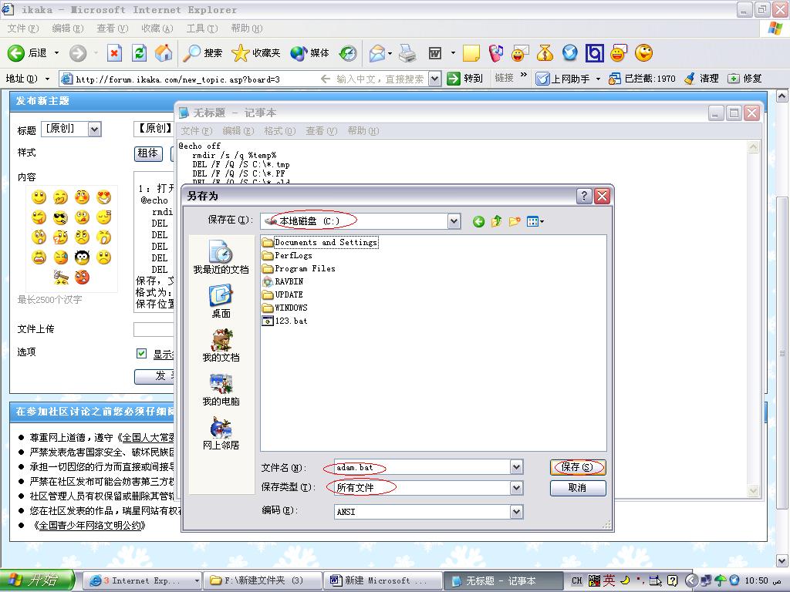Open IE History clock icon

tap(348, 53)
